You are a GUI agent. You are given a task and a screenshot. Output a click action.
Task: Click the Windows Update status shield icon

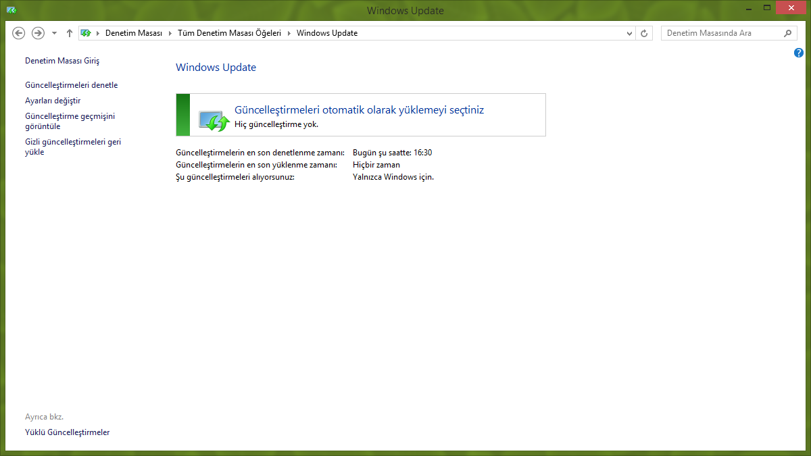click(x=214, y=120)
